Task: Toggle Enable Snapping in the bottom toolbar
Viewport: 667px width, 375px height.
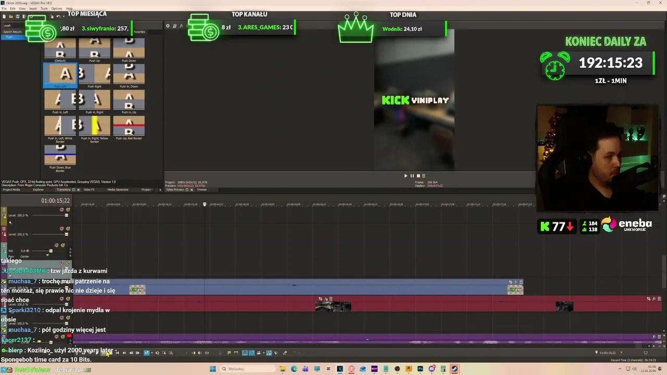Action: pos(245,353)
